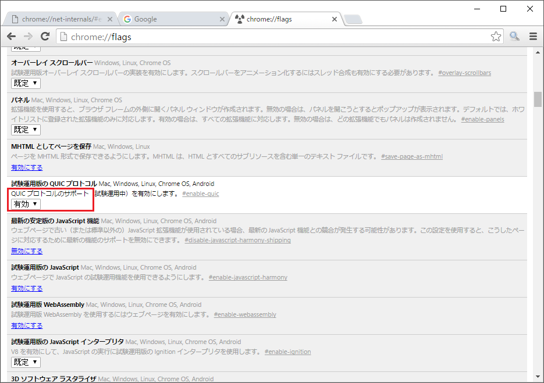Open the Chrome hamburger menu

533,37
